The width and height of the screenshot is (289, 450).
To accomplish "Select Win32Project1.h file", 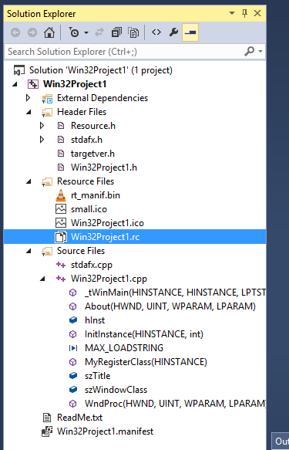I will [x=104, y=167].
